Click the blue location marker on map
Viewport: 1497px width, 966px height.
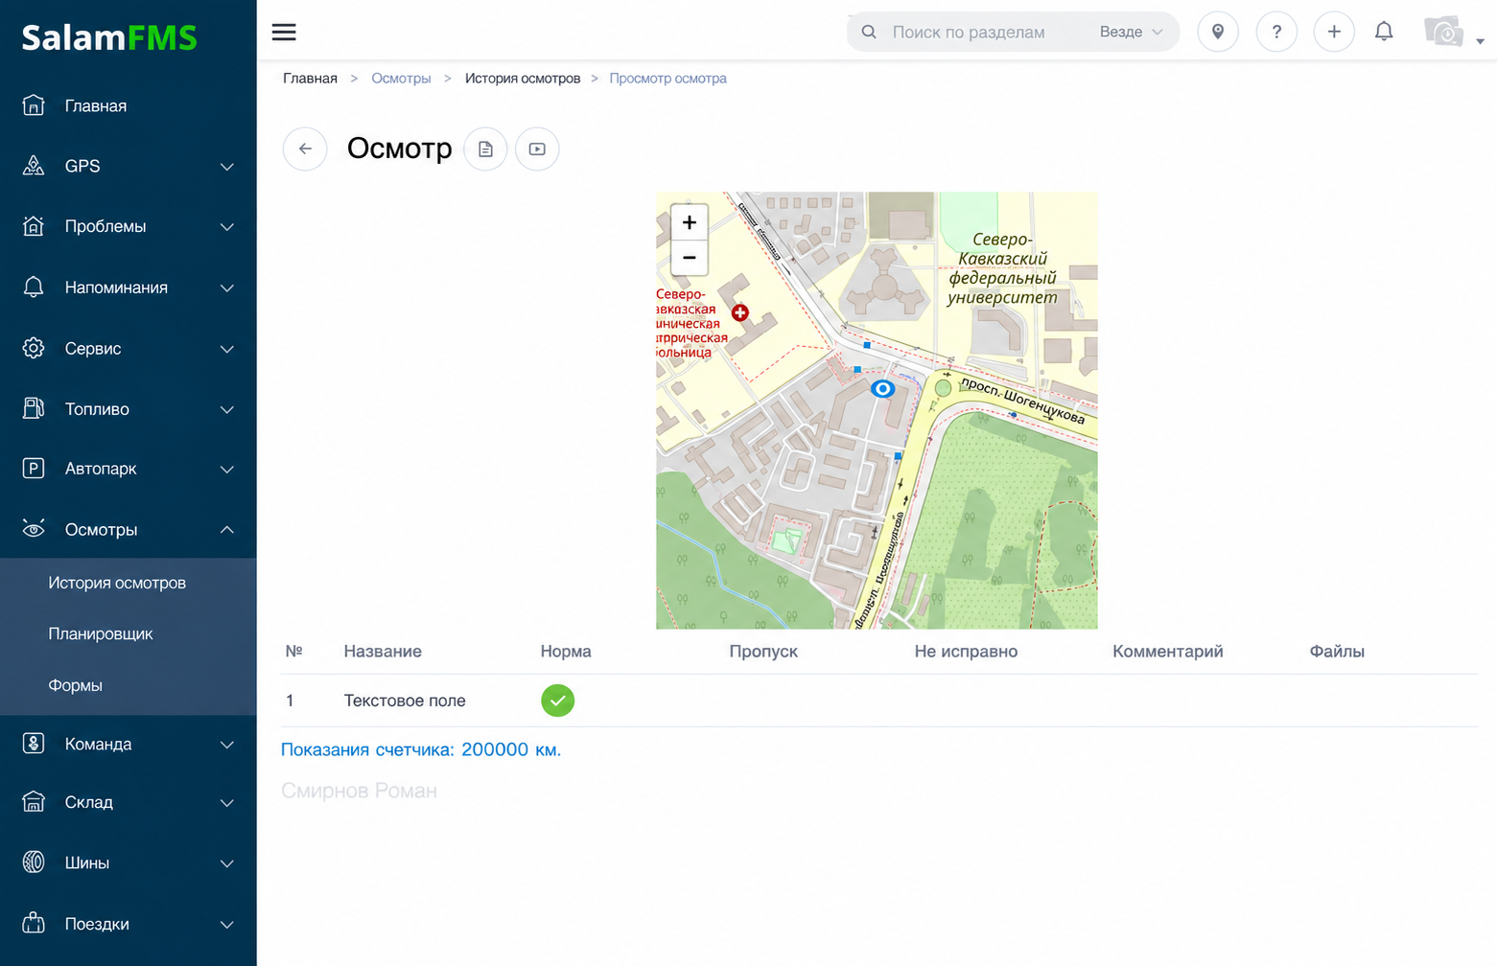882,388
